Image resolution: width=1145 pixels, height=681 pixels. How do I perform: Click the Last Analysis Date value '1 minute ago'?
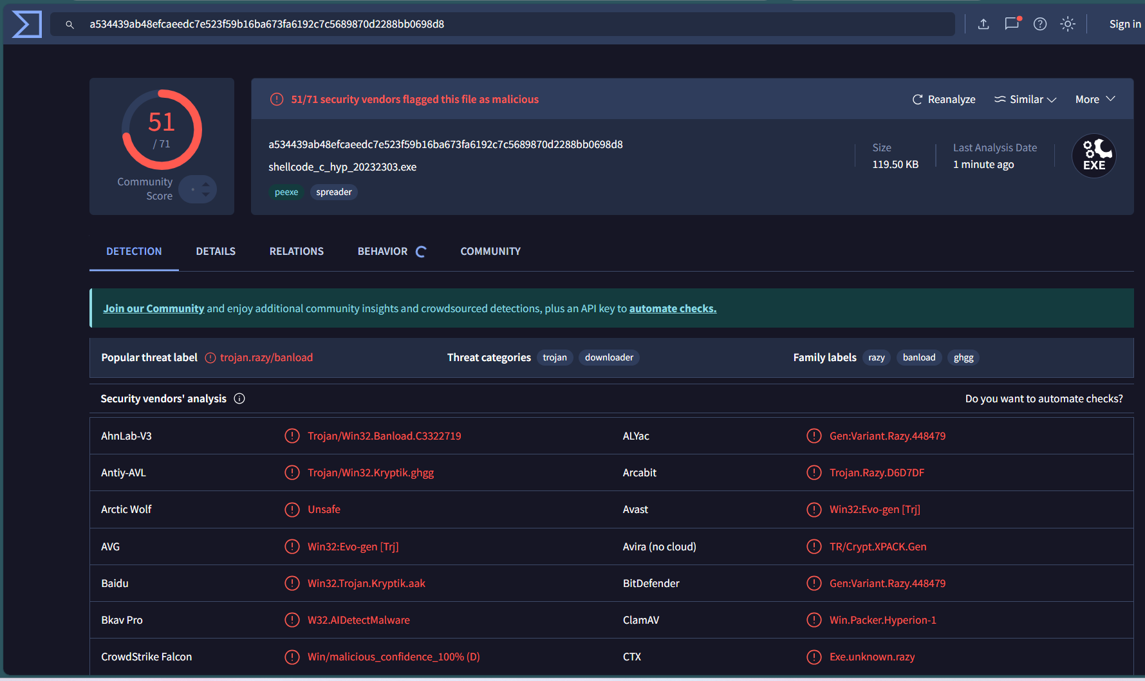983,164
